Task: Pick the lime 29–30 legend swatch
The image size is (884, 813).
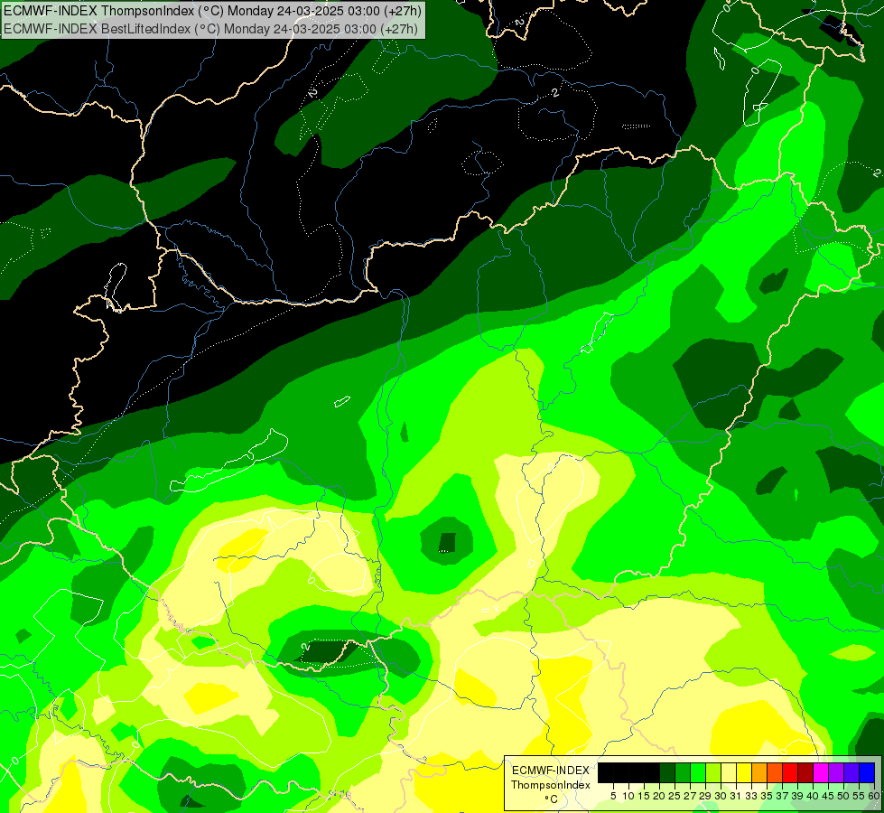Action: (712, 773)
